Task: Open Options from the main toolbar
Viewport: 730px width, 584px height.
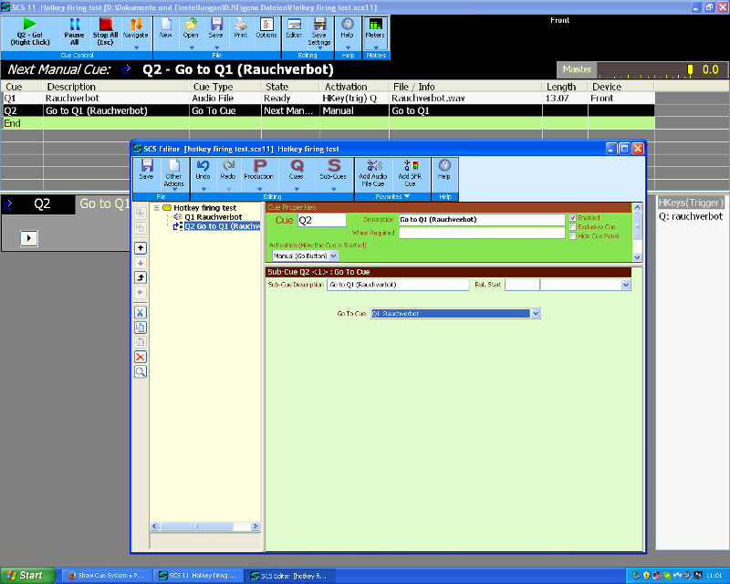Action: point(266,27)
